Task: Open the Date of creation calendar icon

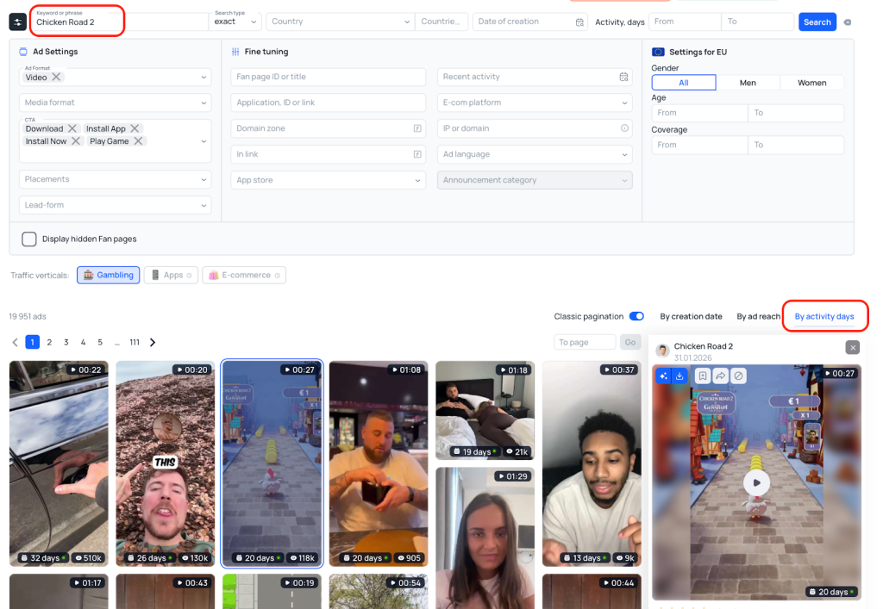Action: (x=579, y=22)
